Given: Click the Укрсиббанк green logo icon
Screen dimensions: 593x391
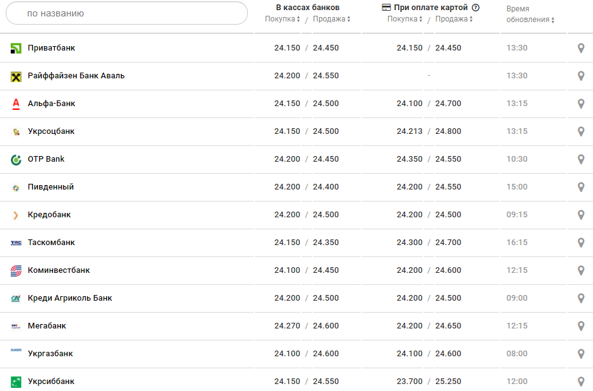Looking at the screenshot, I should [16, 382].
